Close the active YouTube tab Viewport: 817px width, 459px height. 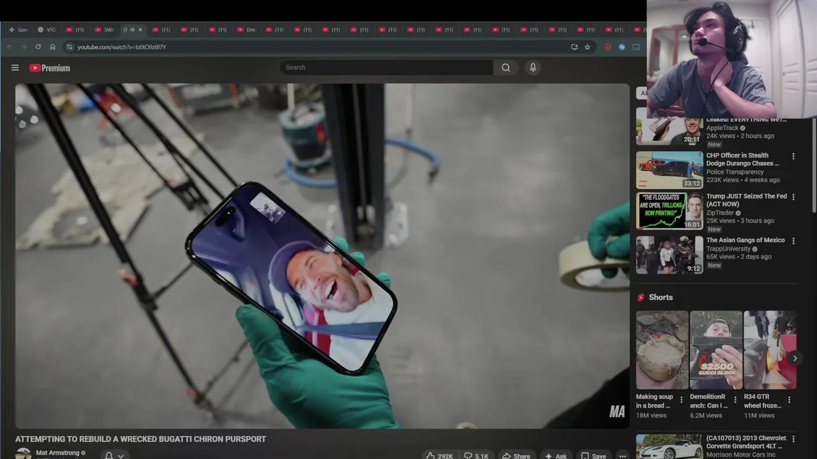coord(140,30)
